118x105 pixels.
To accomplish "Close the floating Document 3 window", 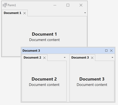I will 111,51.
